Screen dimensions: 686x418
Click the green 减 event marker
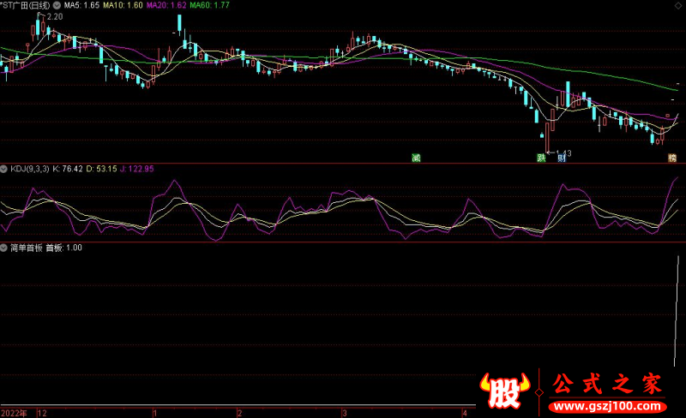(x=416, y=158)
